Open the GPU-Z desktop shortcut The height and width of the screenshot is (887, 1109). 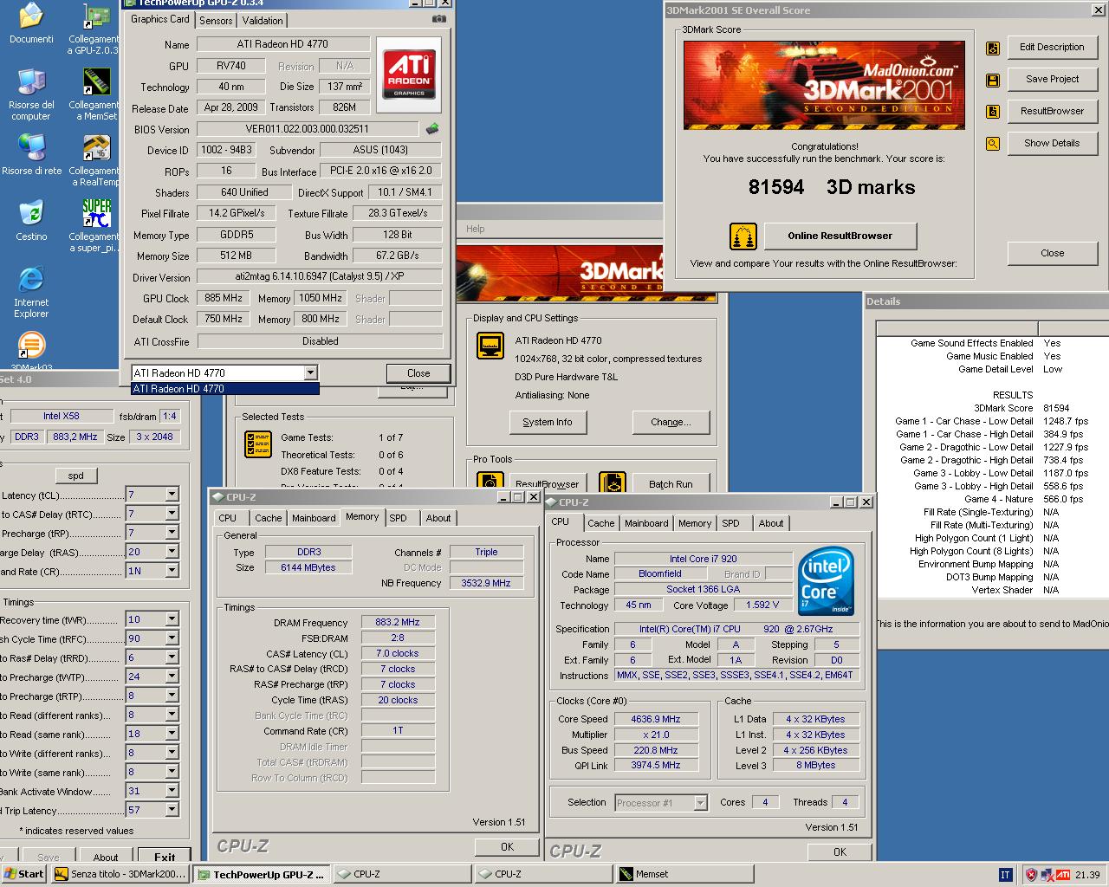tap(95, 29)
